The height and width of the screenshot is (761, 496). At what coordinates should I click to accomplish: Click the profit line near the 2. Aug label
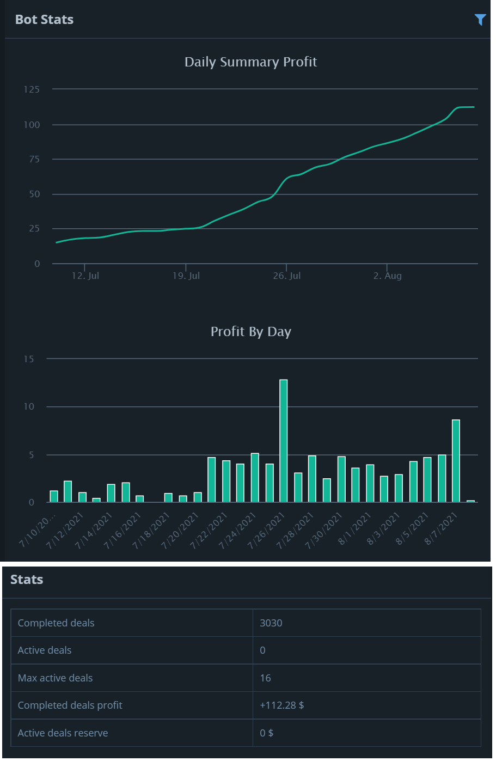(x=388, y=142)
